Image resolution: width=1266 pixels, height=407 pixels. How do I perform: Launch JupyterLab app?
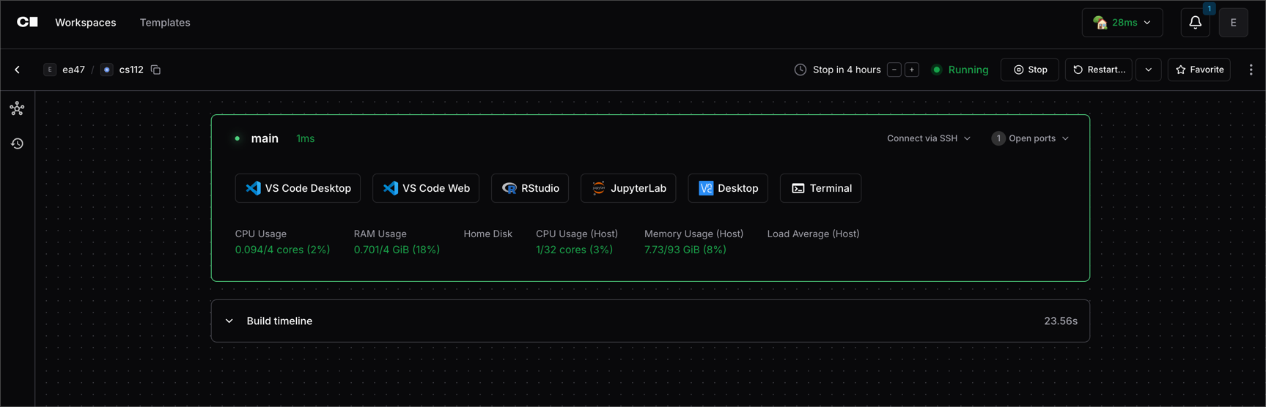tap(628, 188)
